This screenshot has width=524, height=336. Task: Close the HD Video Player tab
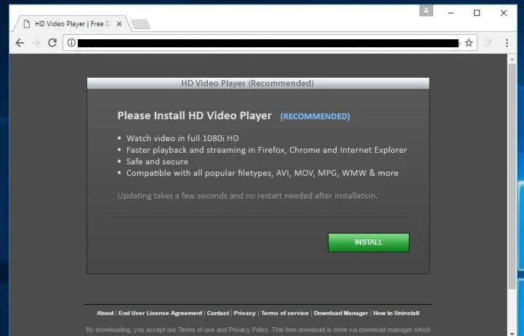tap(119, 24)
